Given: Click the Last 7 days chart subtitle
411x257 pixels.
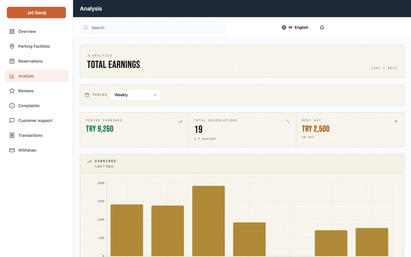Looking at the screenshot, I should tap(104, 166).
